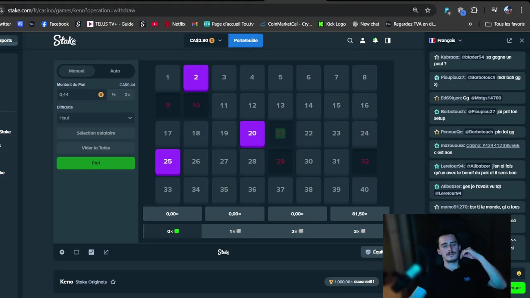Select keno tile 22
The height and width of the screenshot is (298, 530).
tap(308, 133)
